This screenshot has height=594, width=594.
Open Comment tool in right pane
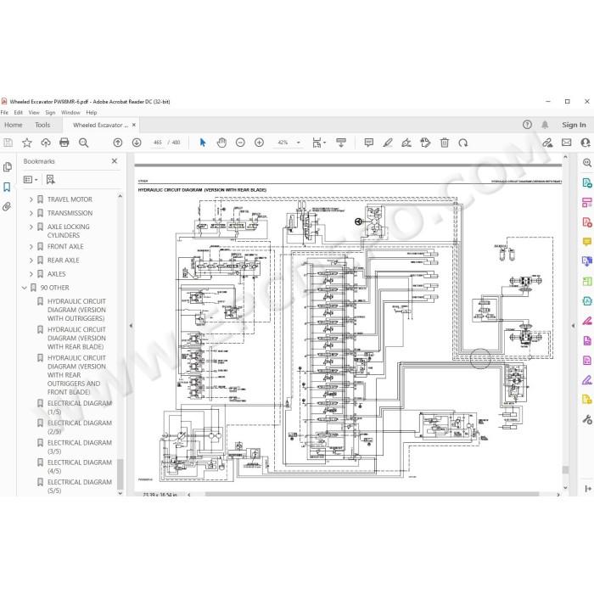[586, 242]
